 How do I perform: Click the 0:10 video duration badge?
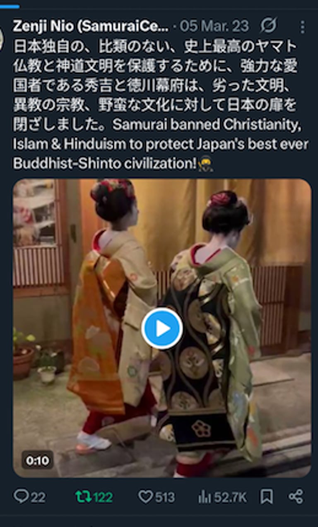(37, 460)
